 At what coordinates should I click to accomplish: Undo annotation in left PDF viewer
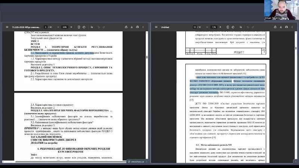click(x=99, y=27)
